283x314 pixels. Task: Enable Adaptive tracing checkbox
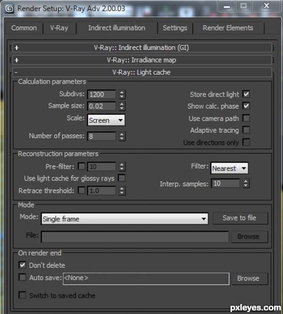(x=246, y=130)
